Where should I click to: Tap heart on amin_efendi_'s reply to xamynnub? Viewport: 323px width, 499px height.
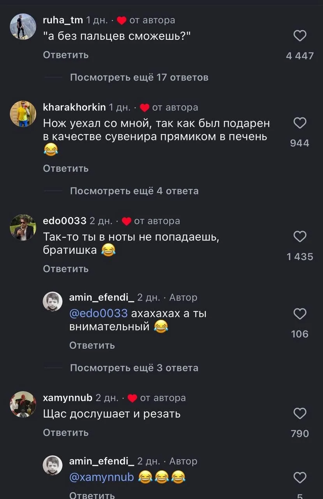300,478
